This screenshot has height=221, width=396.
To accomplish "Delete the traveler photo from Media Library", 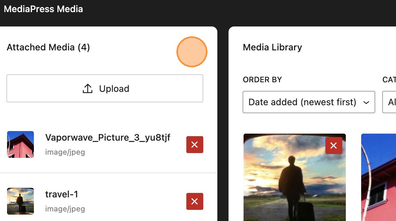I will pyautogui.click(x=334, y=146).
